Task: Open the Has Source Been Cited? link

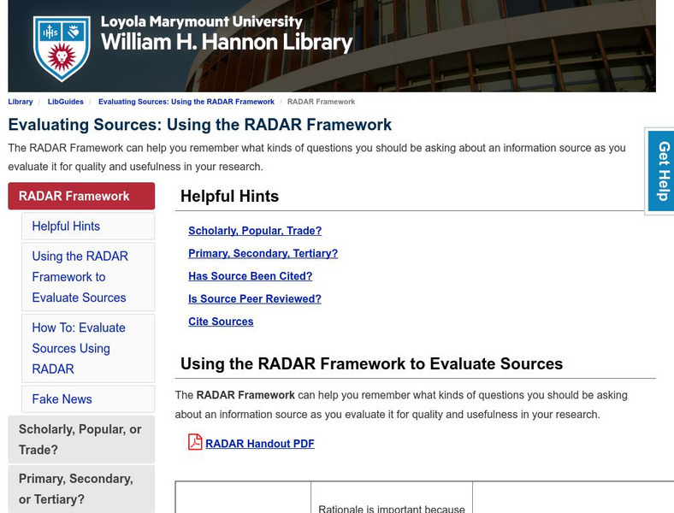Action: point(250,276)
